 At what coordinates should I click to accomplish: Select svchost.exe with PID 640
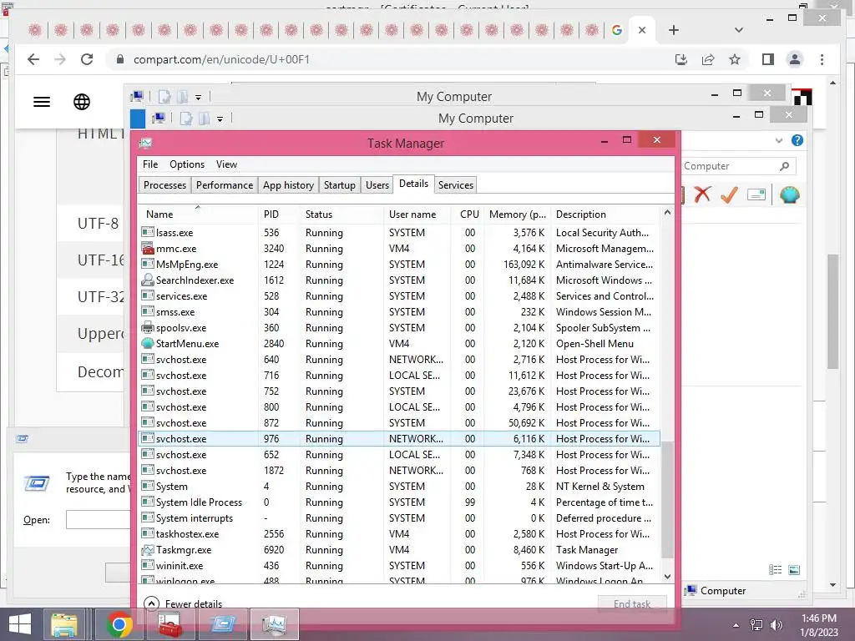point(398,359)
